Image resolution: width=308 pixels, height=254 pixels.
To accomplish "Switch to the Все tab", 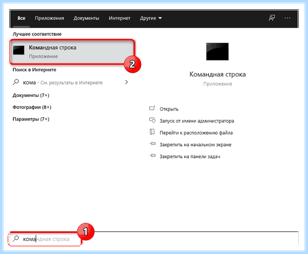I will point(22,18).
